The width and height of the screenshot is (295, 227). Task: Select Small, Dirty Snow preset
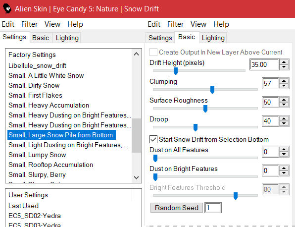click(x=34, y=86)
